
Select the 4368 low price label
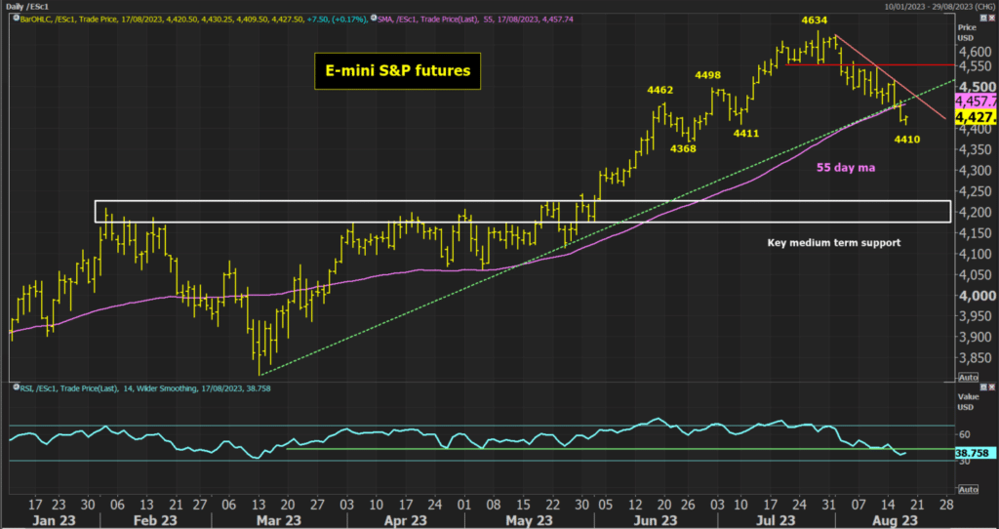pyautogui.click(x=682, y=149)
